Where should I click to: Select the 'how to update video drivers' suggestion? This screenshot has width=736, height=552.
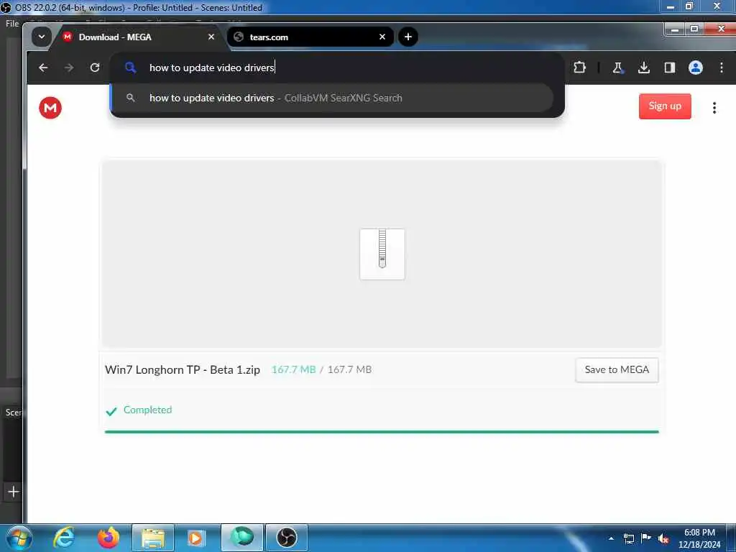(333, 98)
